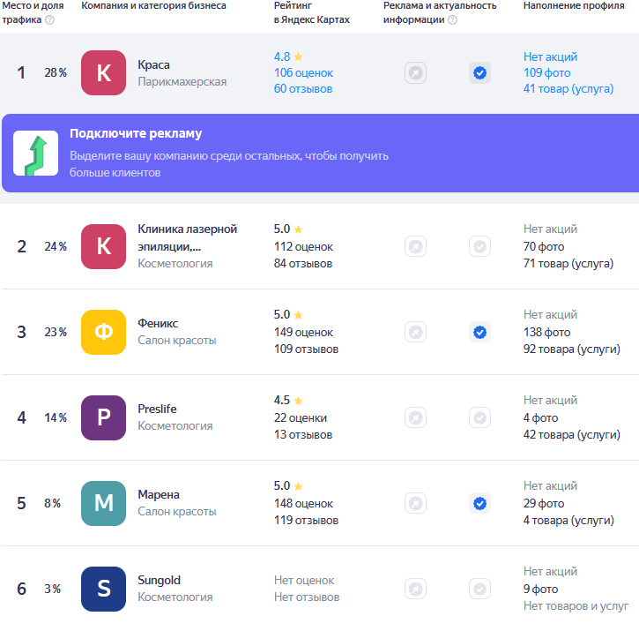The width and height of the screenshot is (639, 631).
Task: Click the advertising status icon for Краса
Action: pyautogui.click(x=415, y=73)
